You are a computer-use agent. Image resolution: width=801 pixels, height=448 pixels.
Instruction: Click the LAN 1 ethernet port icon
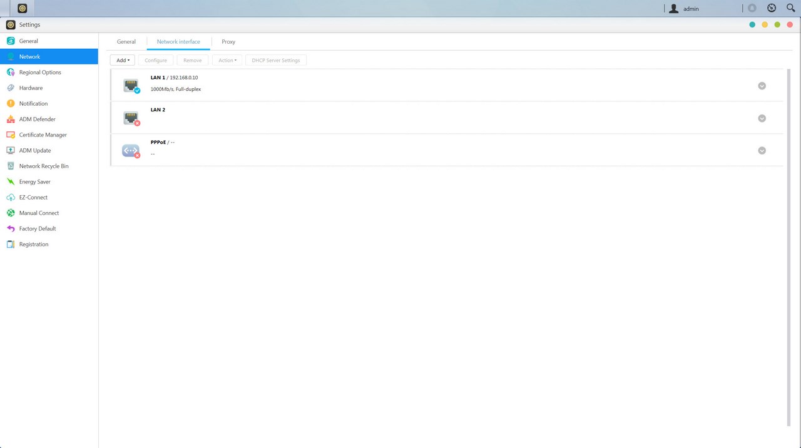[x=131, y=86]
